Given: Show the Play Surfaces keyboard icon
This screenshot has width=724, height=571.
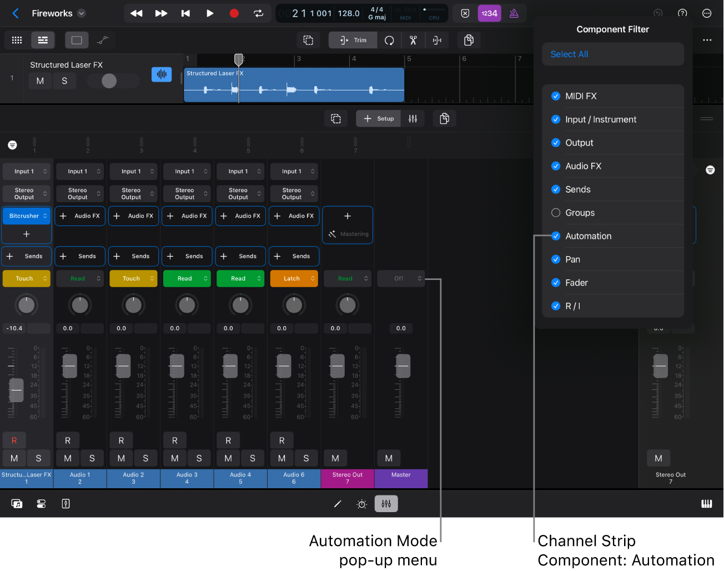Looking at the screenshot, I should [706, 504].
